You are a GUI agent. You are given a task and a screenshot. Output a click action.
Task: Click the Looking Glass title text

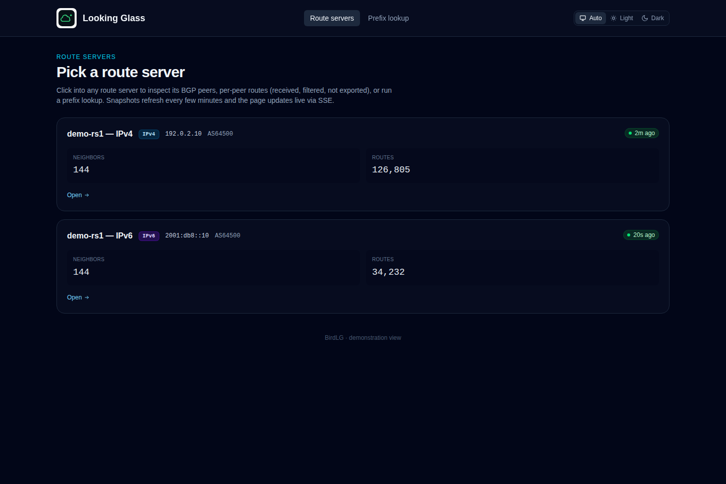click(114, 18)
